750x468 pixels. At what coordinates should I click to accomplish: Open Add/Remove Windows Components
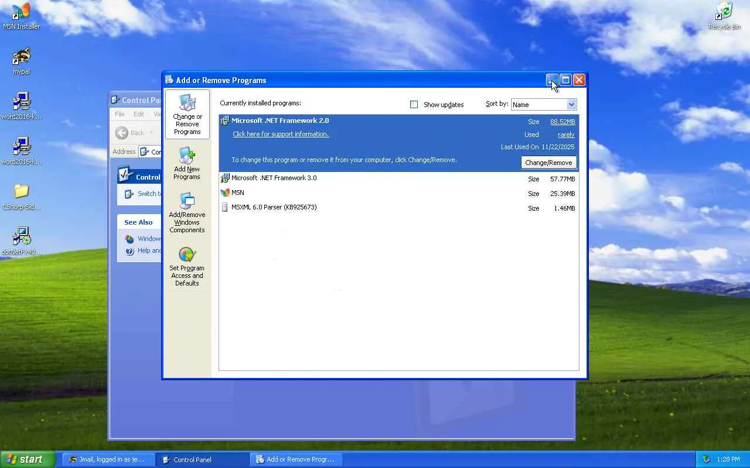187,213
